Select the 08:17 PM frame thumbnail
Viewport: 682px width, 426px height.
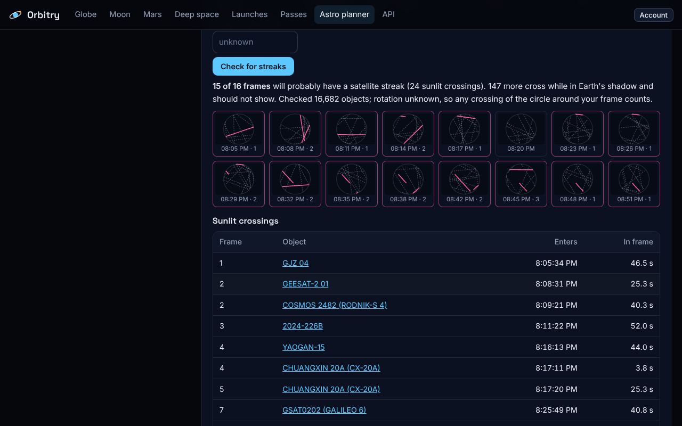[x=465, y=134]
